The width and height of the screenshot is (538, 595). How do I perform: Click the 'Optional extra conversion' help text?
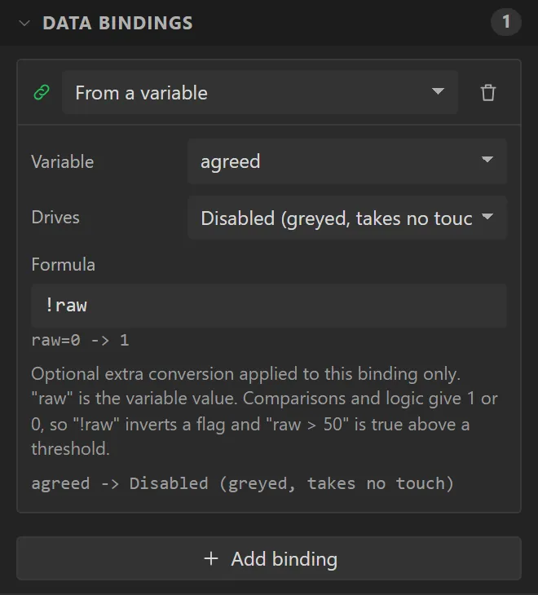pyautogui.click(x=264, y=412)
